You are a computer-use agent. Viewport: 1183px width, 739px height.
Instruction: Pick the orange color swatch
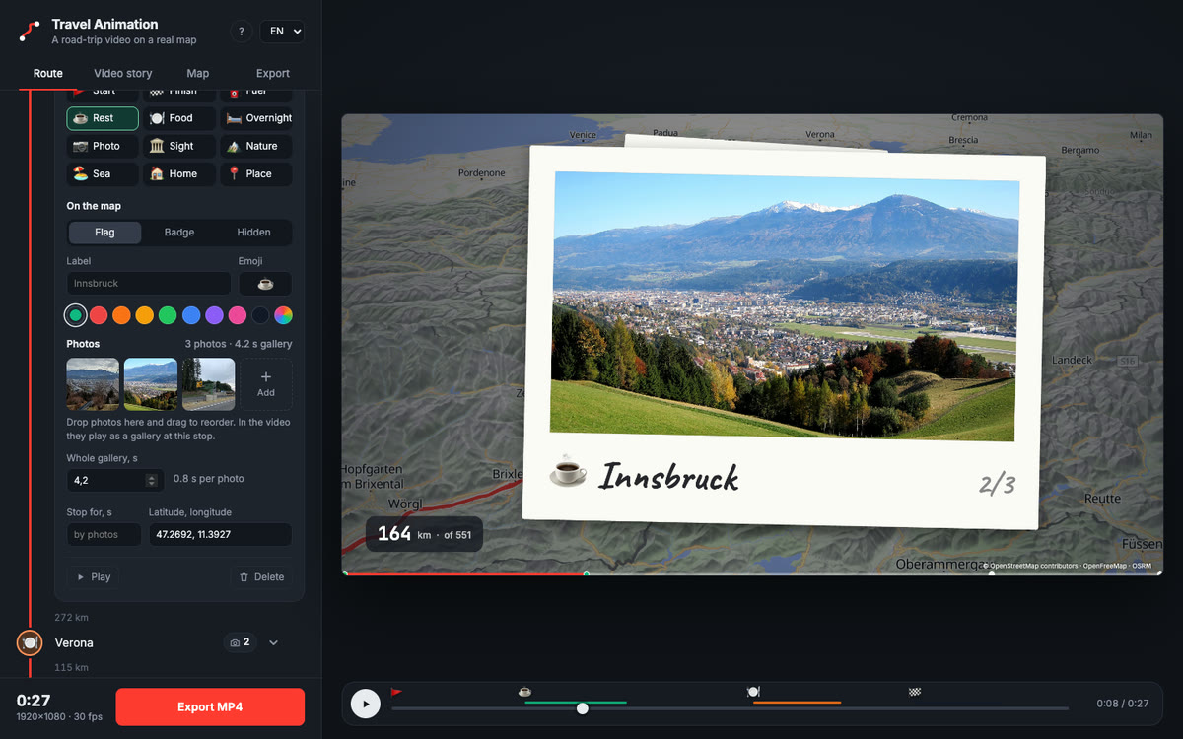(x=121, y=315)
